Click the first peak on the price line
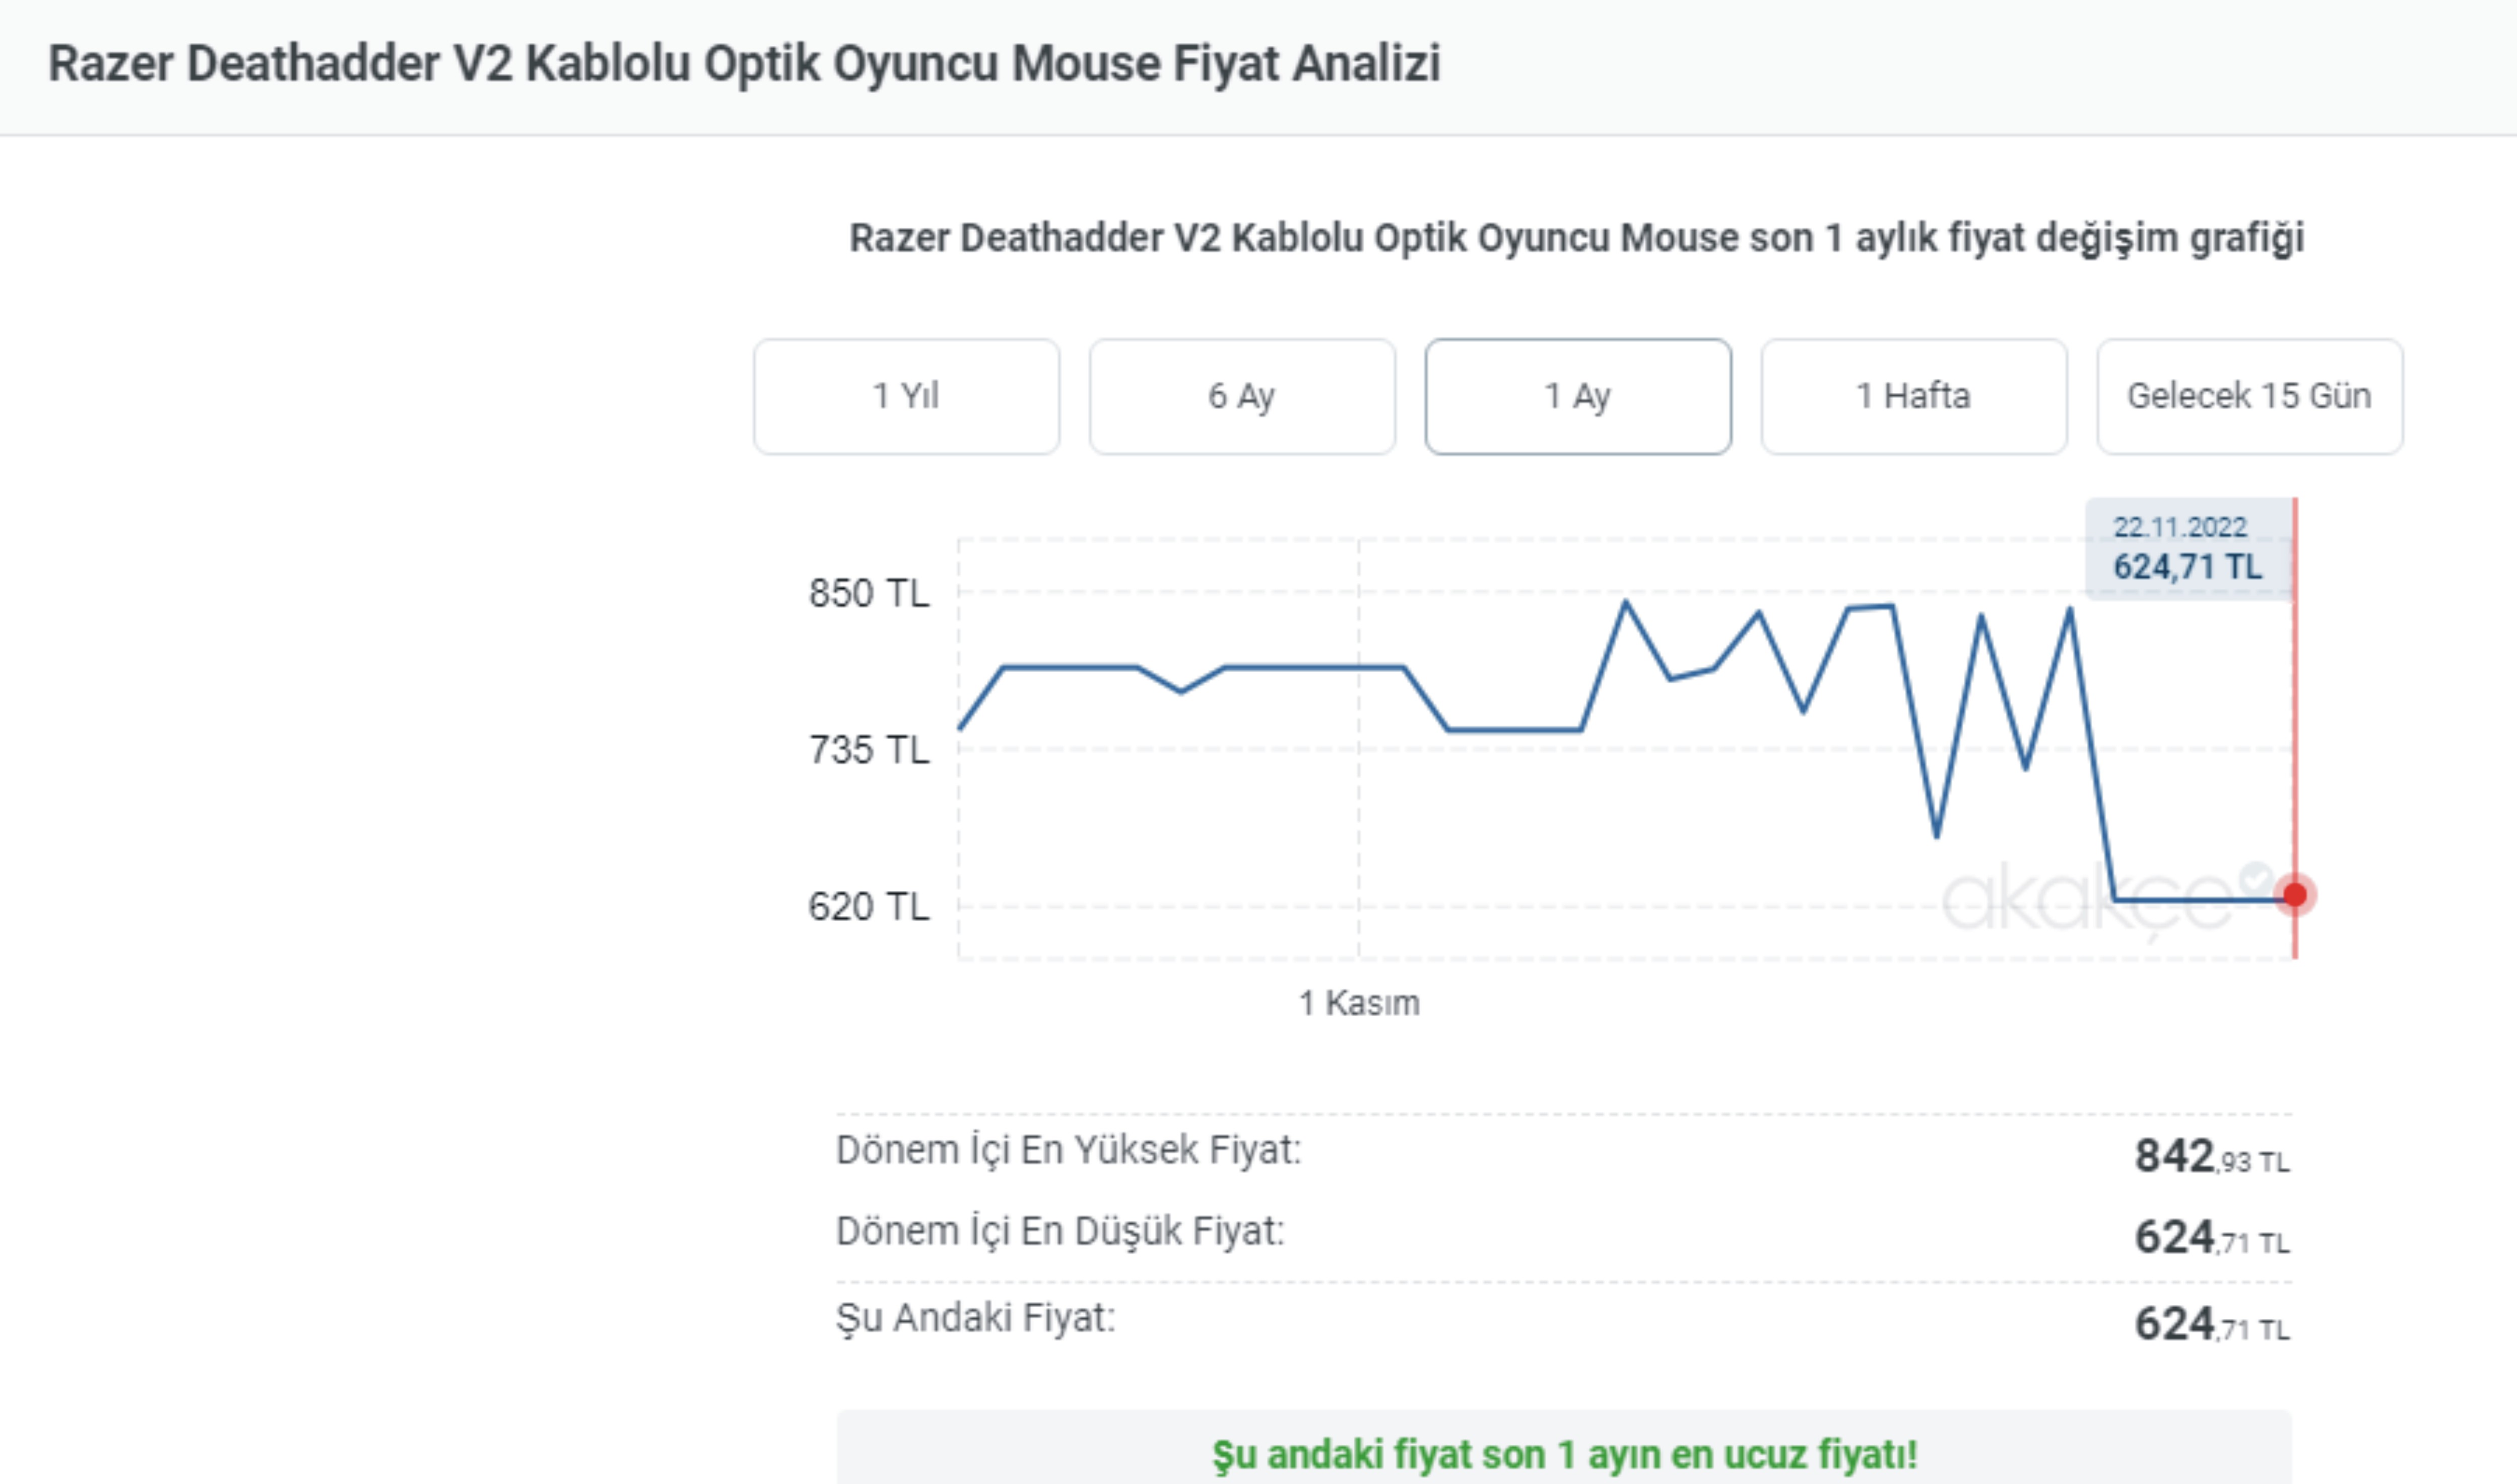2517x1484 pixels. [1626, 602]
